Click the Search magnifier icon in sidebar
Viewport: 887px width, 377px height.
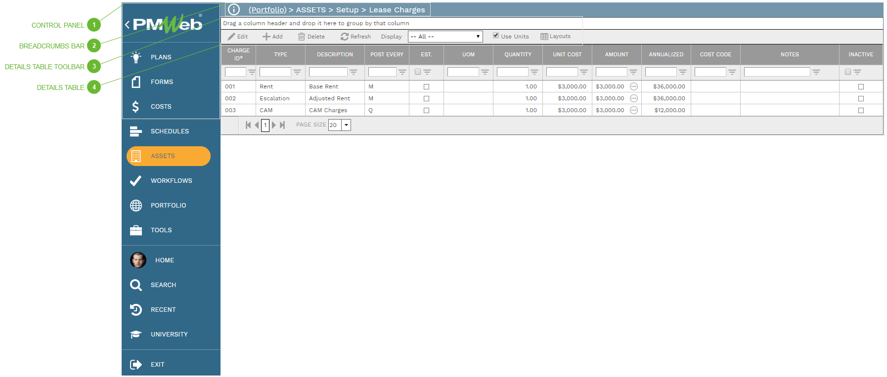tap(136, 285)
